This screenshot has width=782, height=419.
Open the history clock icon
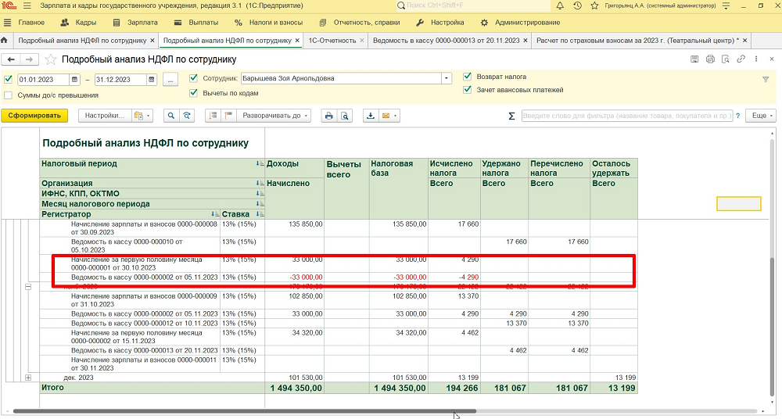point(577,6)
